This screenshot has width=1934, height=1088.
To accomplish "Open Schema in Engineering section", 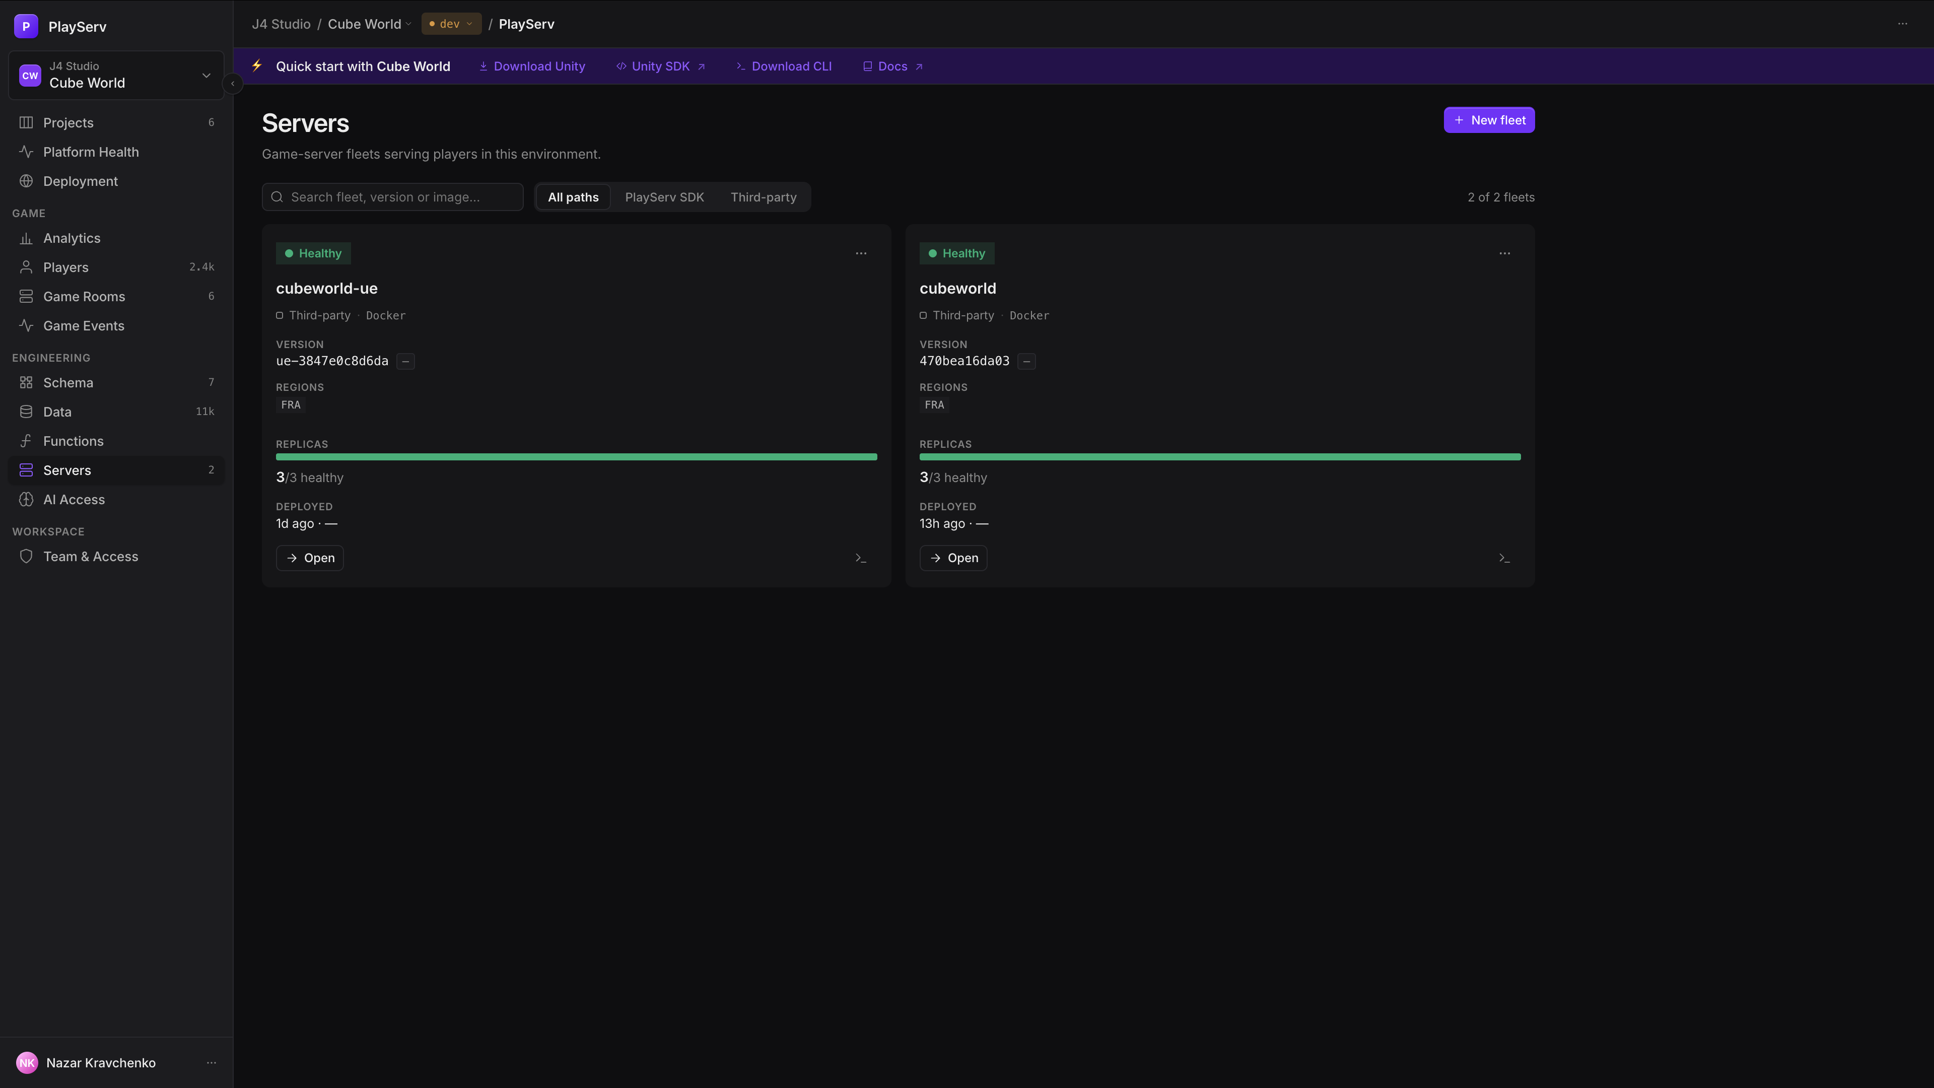I will pyautogui.click(x=116, y=382).
